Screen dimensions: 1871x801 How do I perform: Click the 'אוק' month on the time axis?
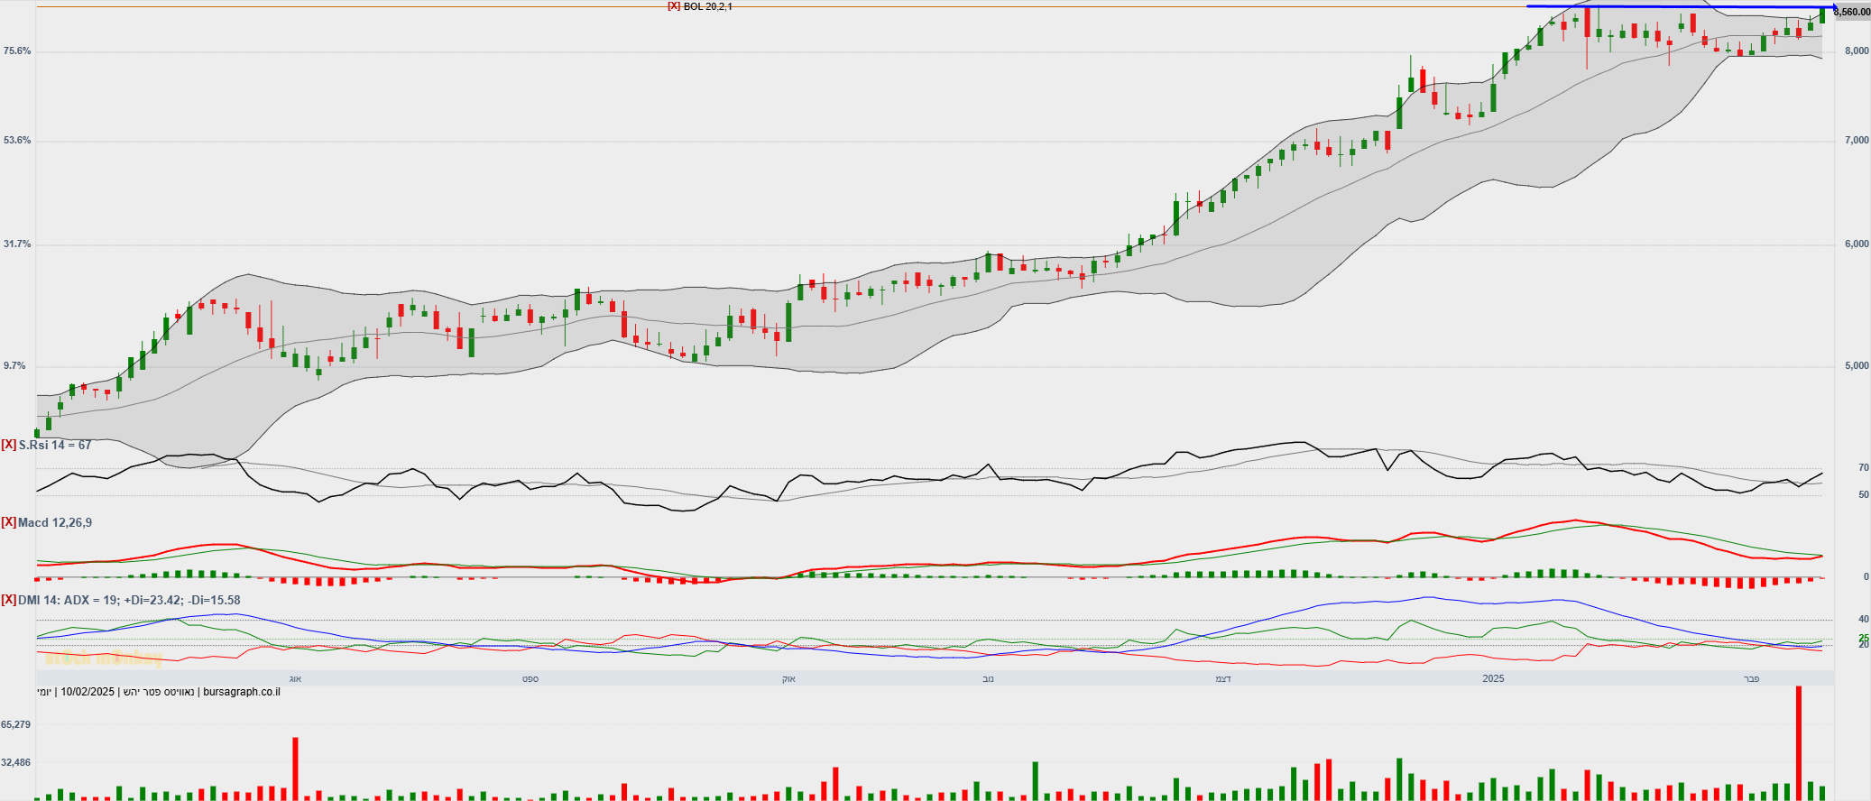coord(788,678)
